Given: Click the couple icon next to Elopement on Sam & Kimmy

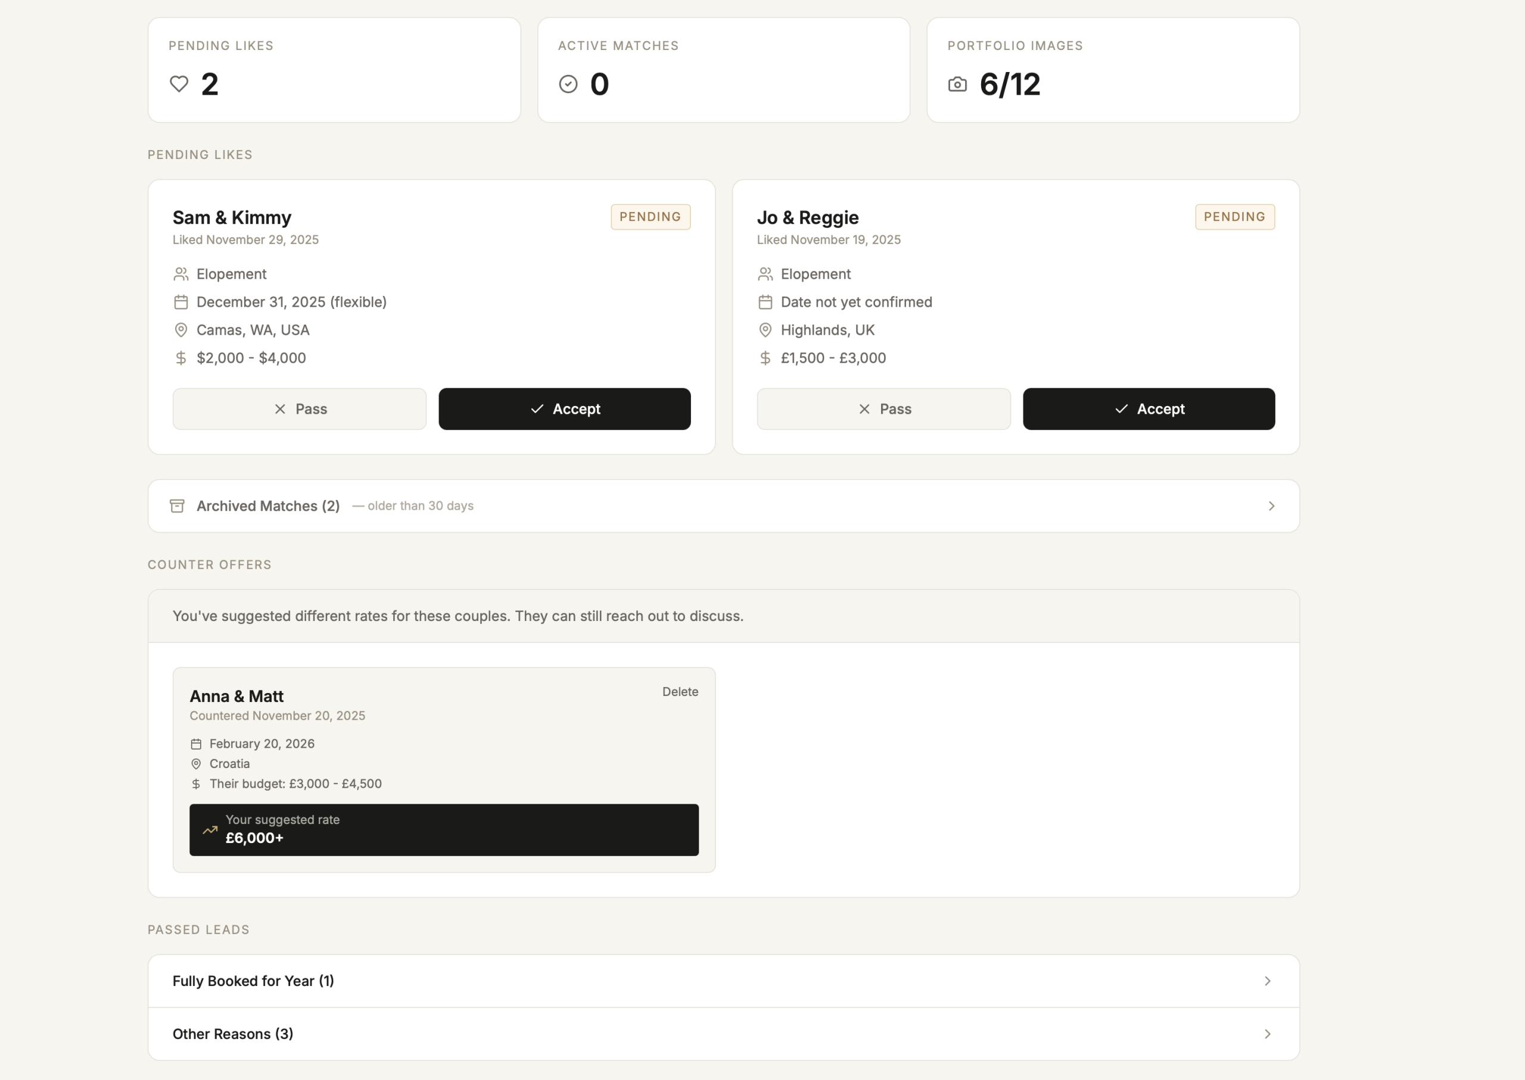Looking at the screenshot, I should (180, 273).
